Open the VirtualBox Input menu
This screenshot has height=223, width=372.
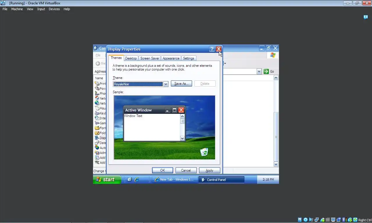coord(41,9)
